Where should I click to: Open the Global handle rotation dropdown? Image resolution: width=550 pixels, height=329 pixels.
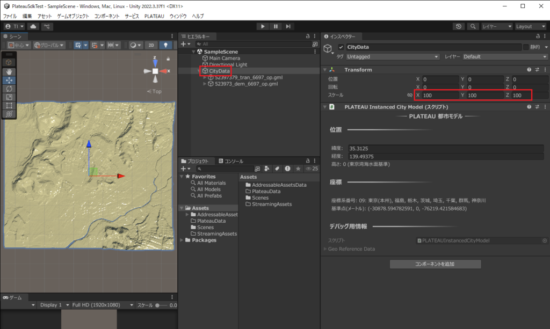tap(49, 45)
